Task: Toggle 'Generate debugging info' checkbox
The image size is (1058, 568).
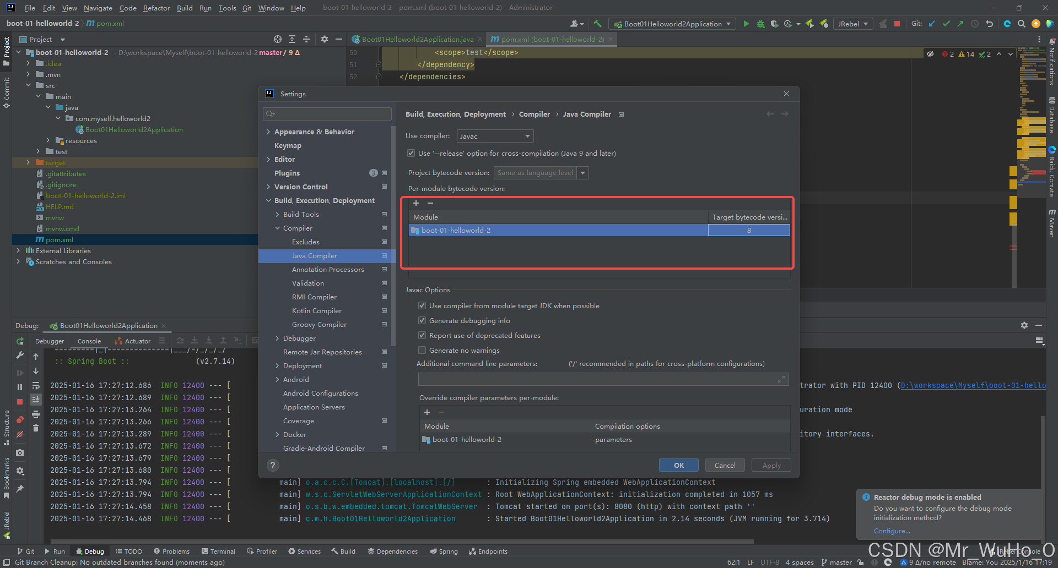Action: click(x=422, y=320)
